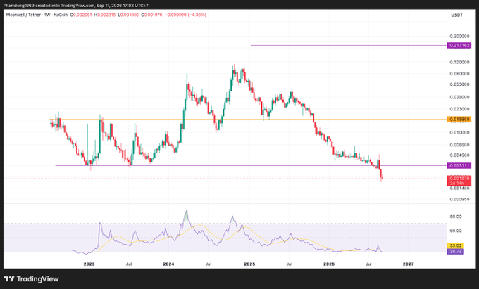Click the RSI 80.00 scale label
The height and width of the screenshot is (289, 479).
[456, 217]
